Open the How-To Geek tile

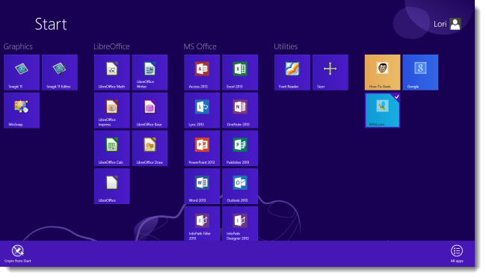pyautogui.click(x=383, y=72)
